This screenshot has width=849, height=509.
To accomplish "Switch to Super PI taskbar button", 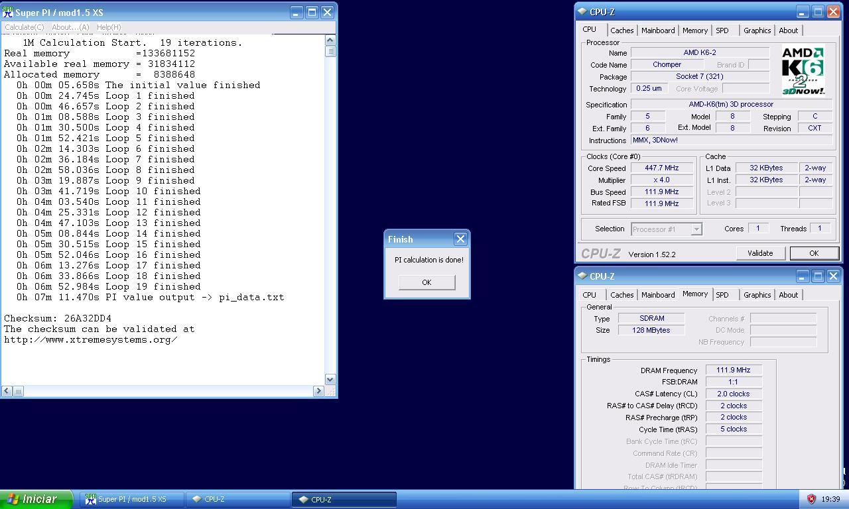I will 132,499.
